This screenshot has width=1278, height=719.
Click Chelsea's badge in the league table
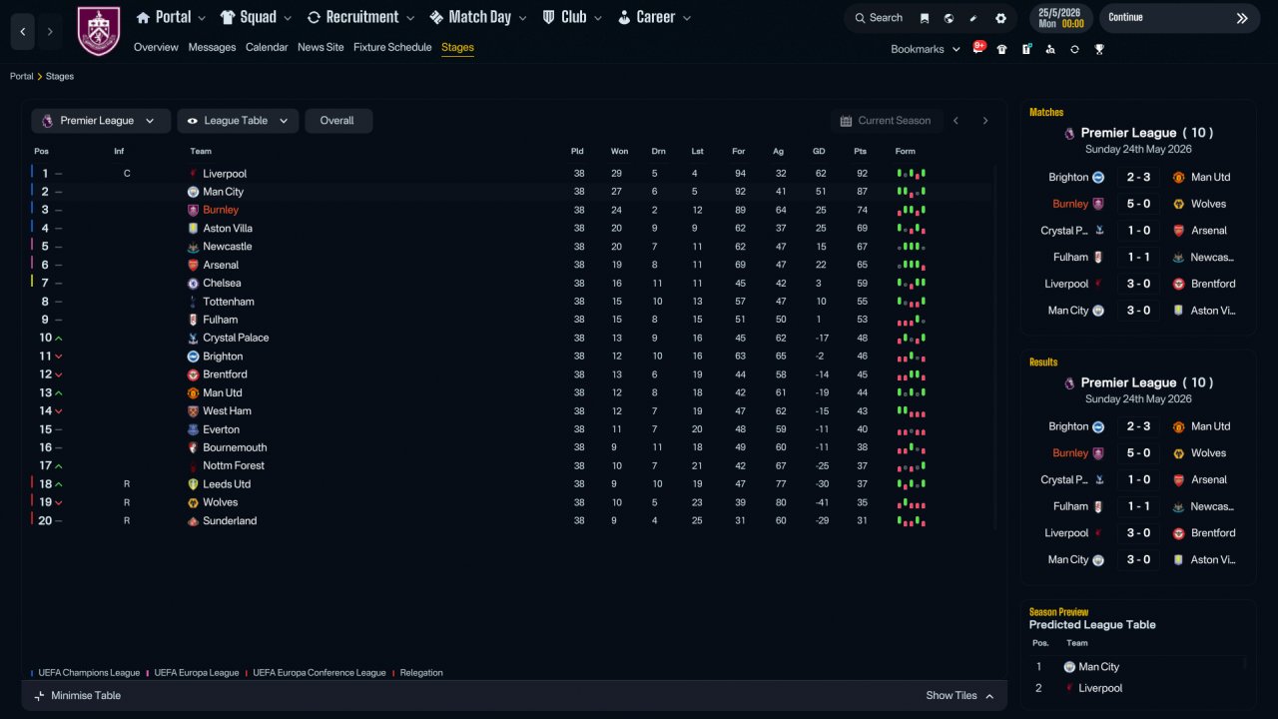[193, 284]
